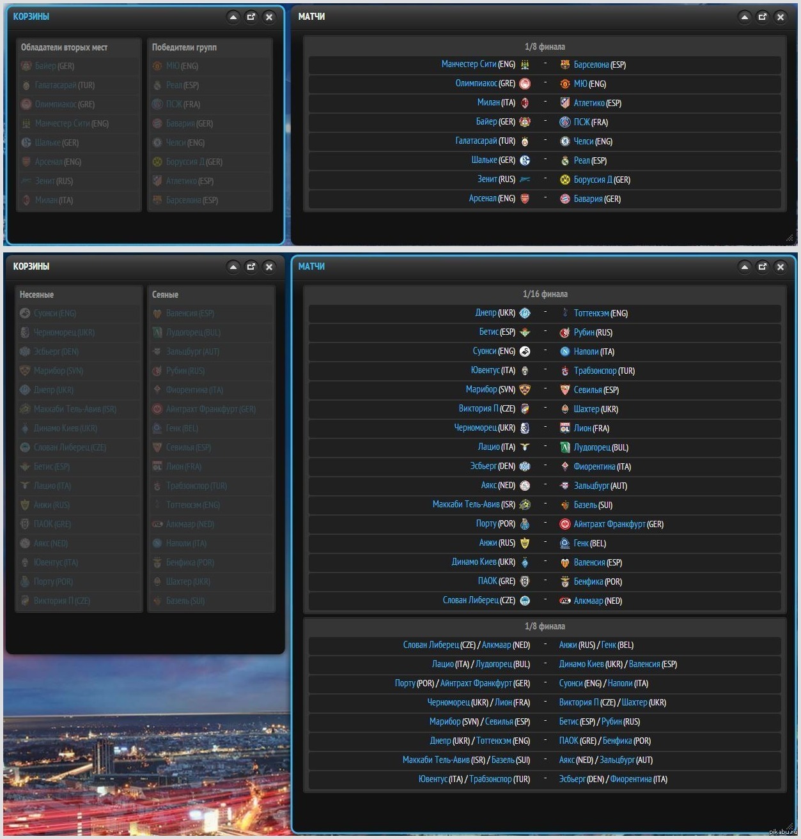Open 'Виктория П' link in the 1/16 finals list
801x839 pixels.
(478, 408)
